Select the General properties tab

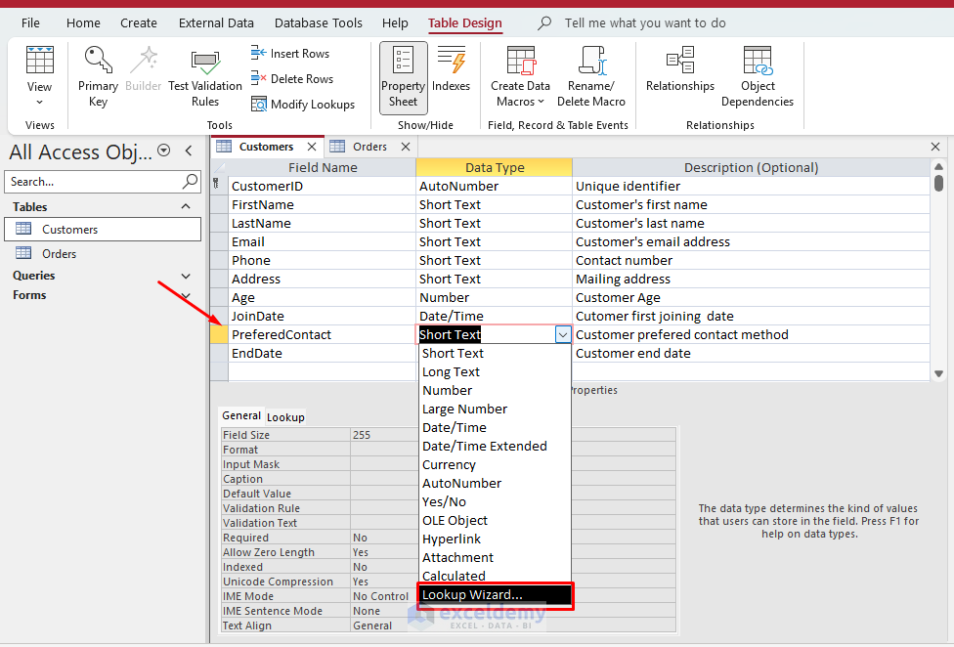click(240, 415)
